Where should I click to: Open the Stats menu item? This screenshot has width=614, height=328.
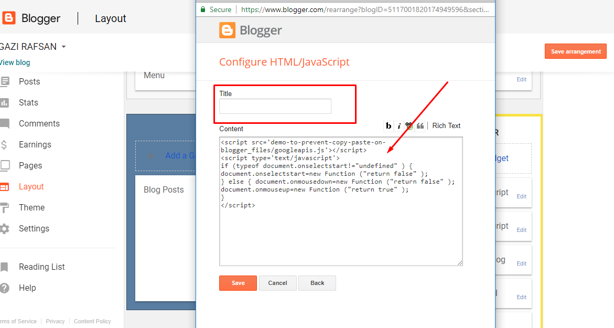click(29, 103)
